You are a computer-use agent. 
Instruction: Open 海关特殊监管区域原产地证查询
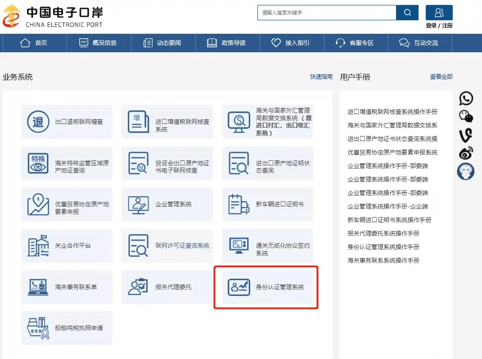point(67,163)
